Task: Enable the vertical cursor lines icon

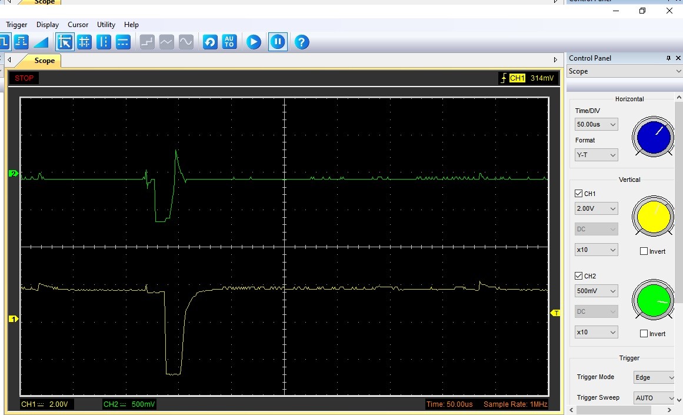Action: [x=104, y=42]
